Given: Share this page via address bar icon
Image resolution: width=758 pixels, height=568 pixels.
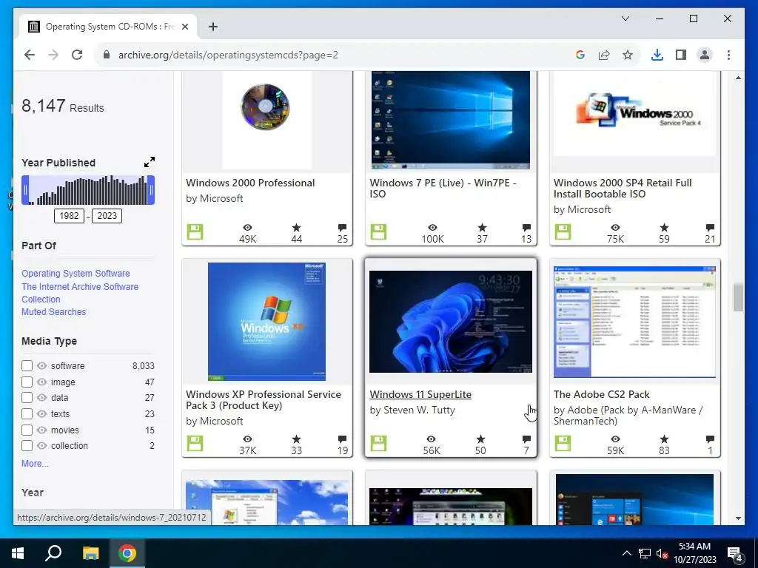Looking at the screenshot, I should pos(604,55).
